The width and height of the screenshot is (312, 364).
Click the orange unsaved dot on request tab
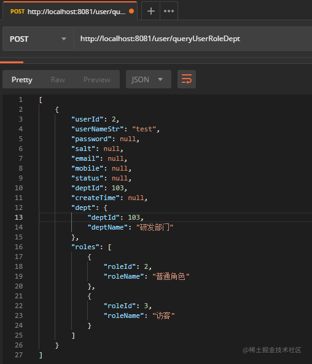point(131,11)
